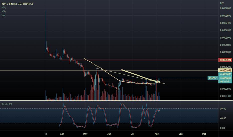The width and height of the screenshot is (233, 137).
Task: Click the 0.0001800 price axis value
Action: (x=225, y=45)
